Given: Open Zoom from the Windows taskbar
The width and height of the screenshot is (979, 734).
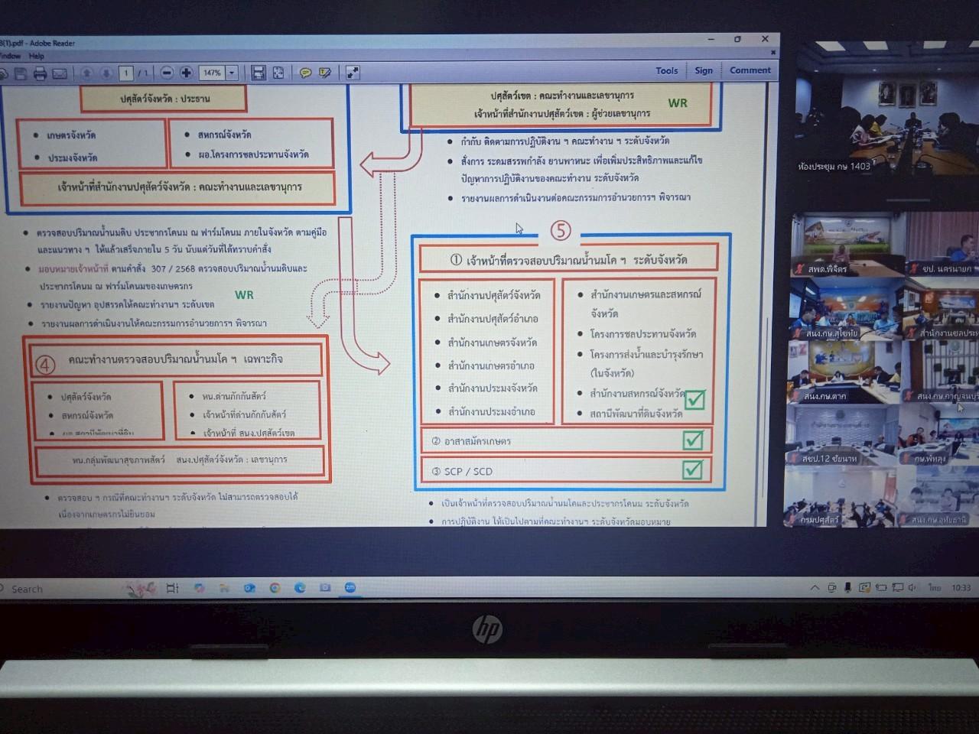Looking at the screenshot, I should [350, 587].
